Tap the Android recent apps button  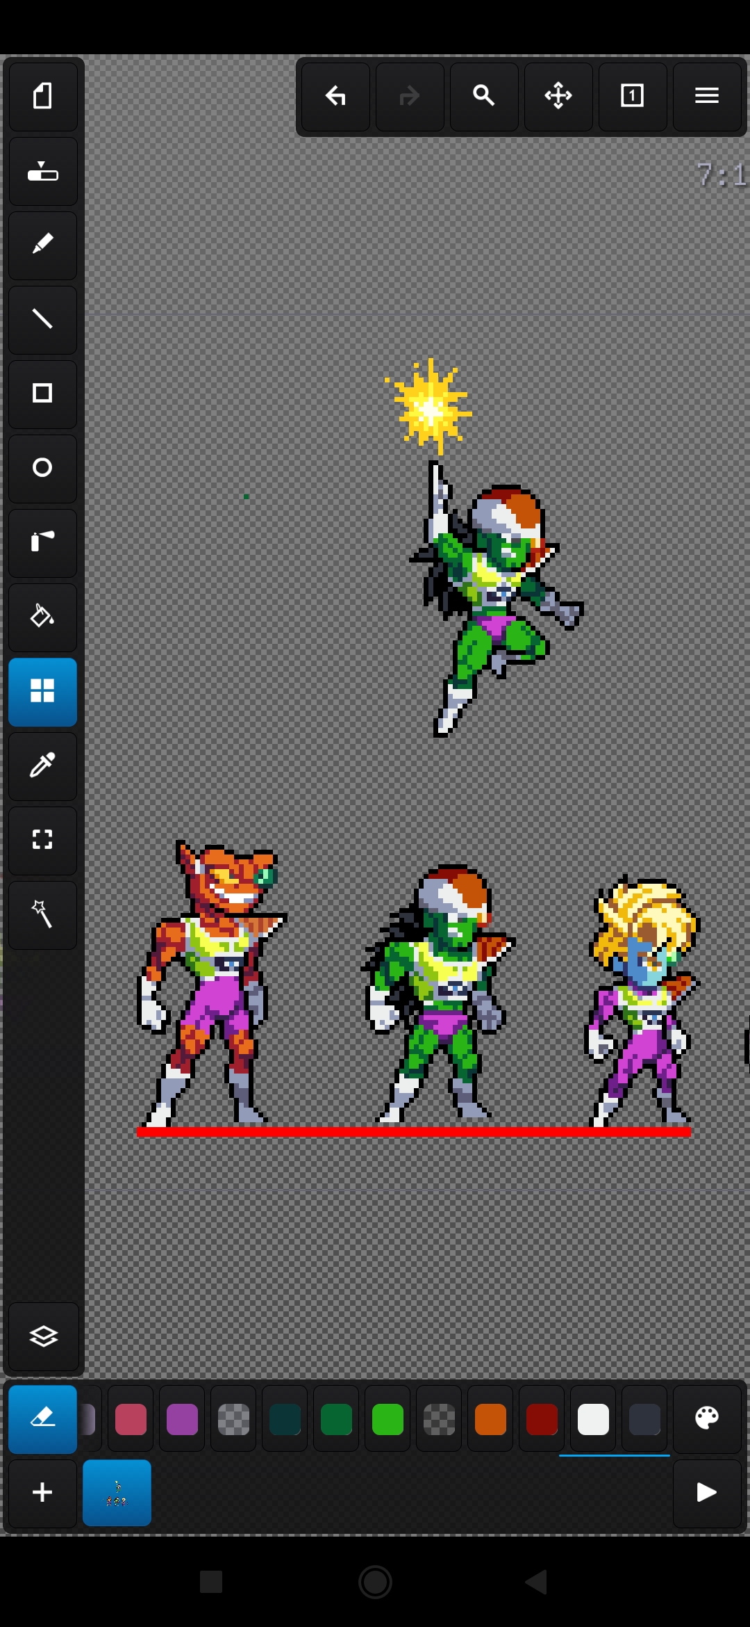(x=211, y=1582)
